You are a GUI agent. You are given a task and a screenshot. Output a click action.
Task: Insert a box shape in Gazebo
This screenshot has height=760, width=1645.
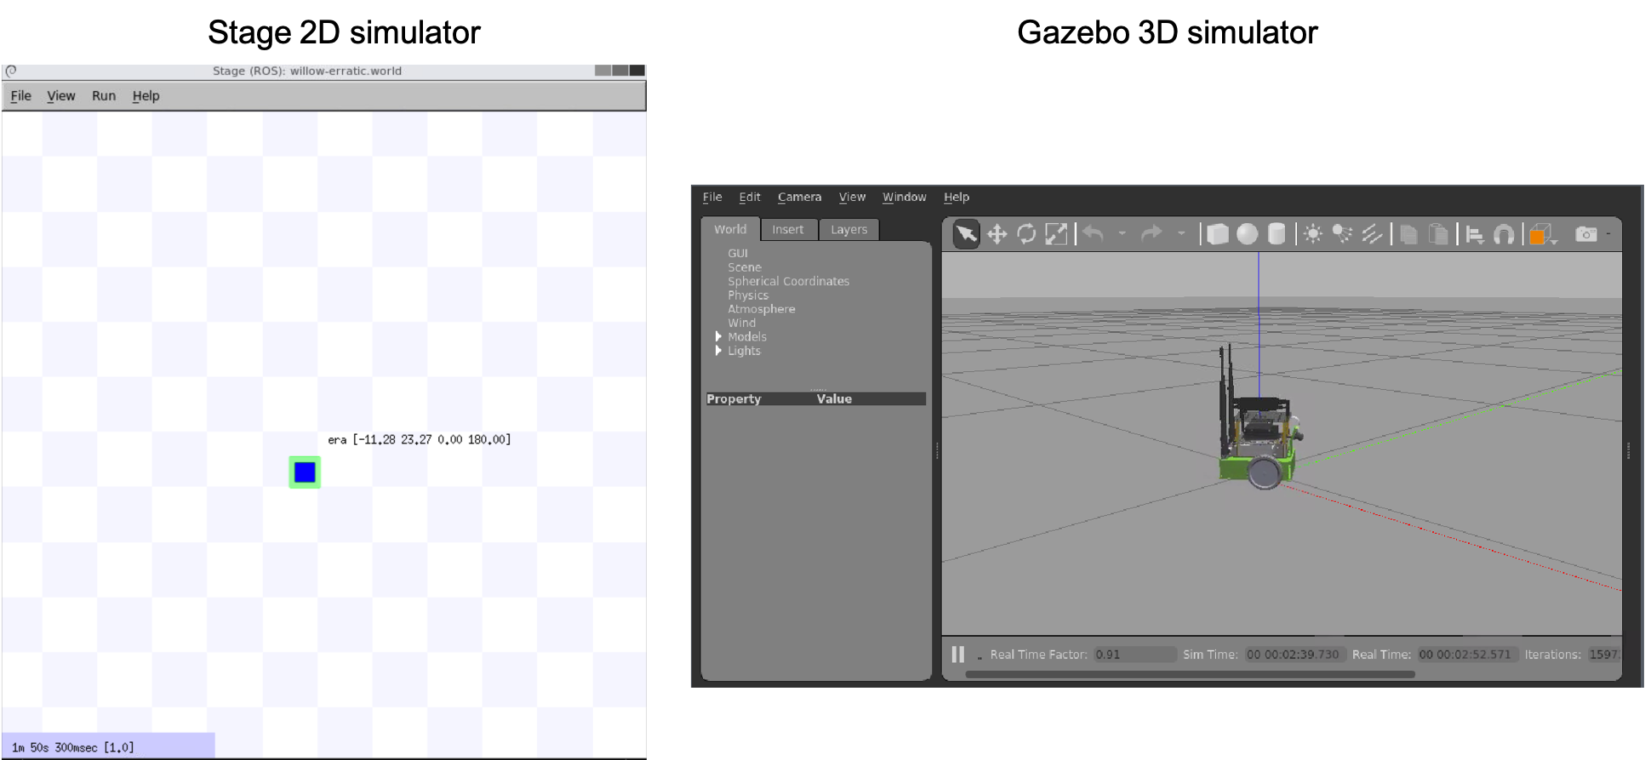[x=1218, y=234]
